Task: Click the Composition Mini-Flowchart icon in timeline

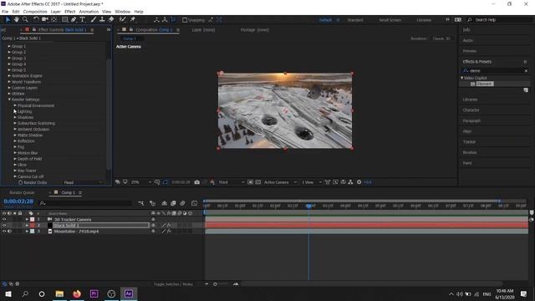Action: (141, 203)
